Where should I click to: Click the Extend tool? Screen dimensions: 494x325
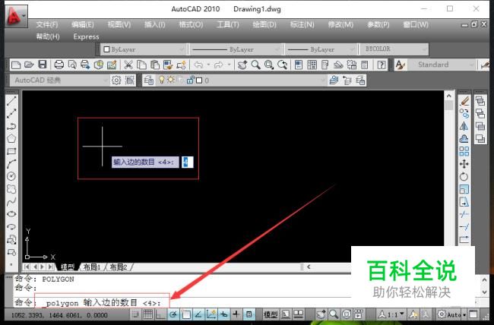click(464, 227)
